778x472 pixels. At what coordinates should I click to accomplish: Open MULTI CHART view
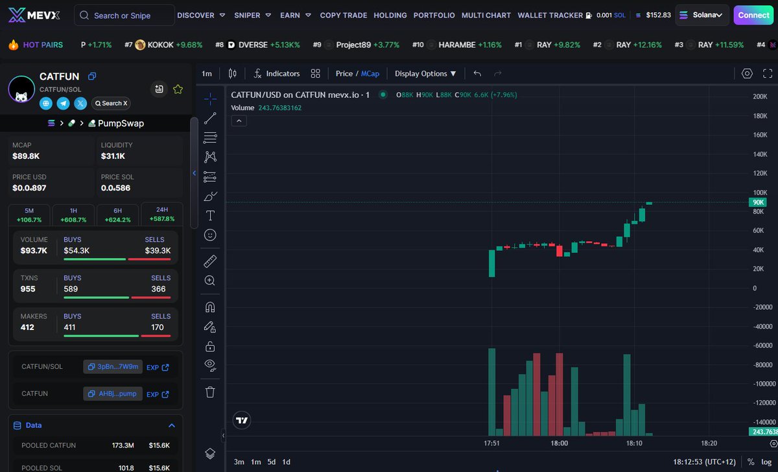pos(486,15)
